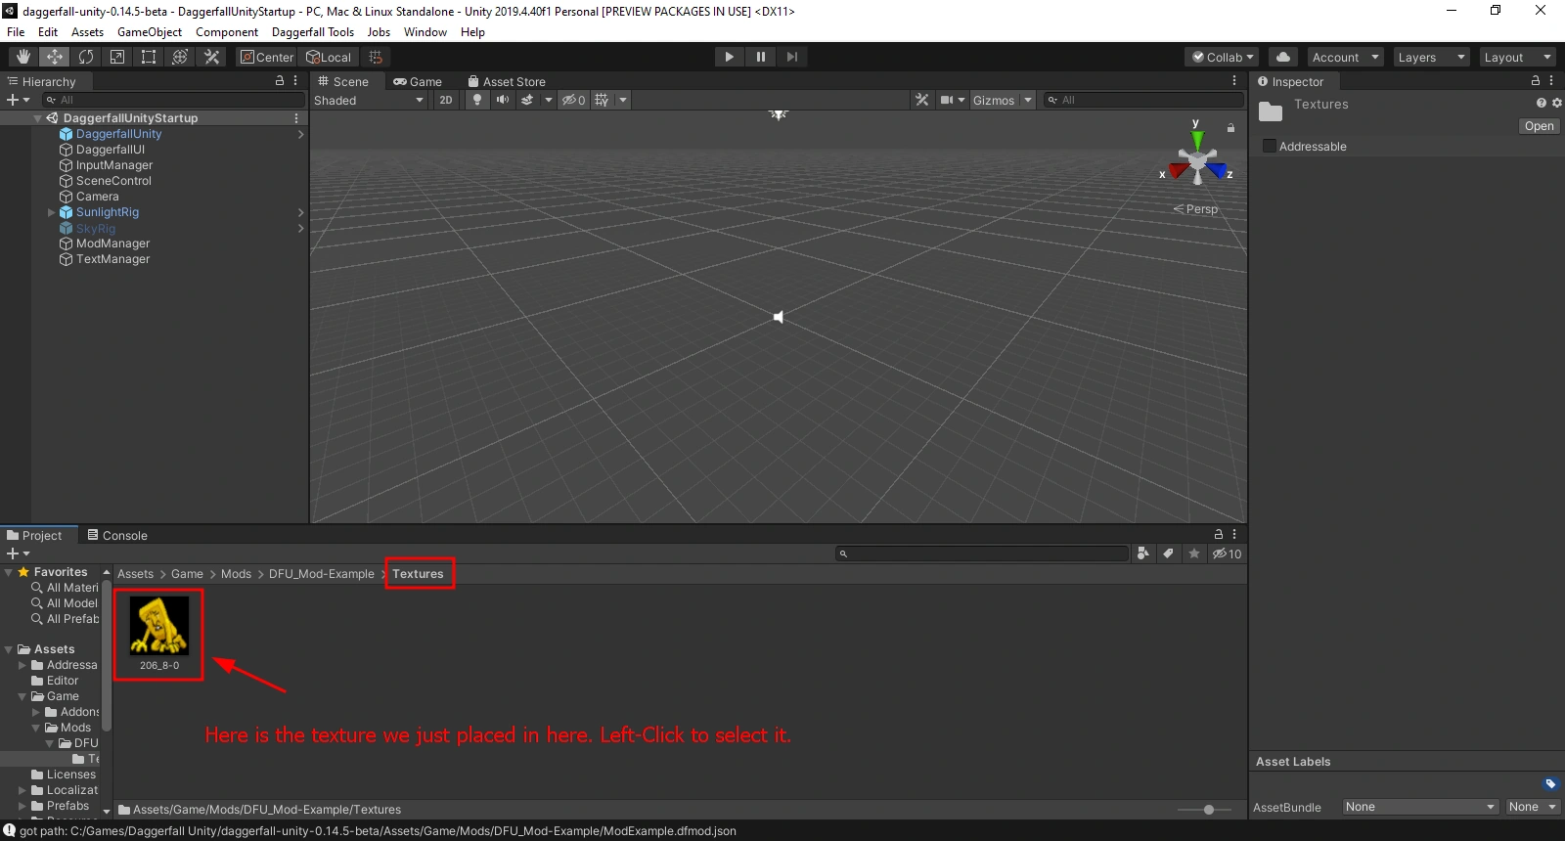Toggle 2D mode in Scene view
The height and width of the screenshot is (841, 1565).
coord(446,100)
